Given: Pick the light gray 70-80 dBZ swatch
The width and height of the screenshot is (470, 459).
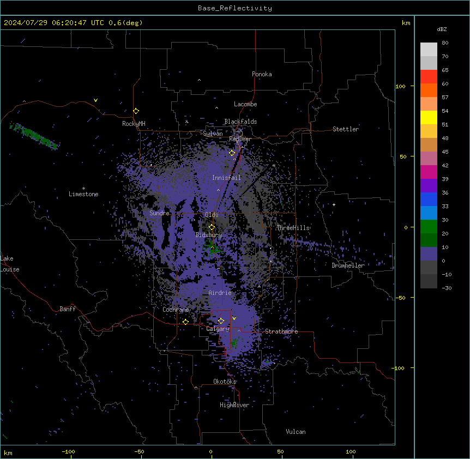Looking at the screenshot, I should coord(429,50).
